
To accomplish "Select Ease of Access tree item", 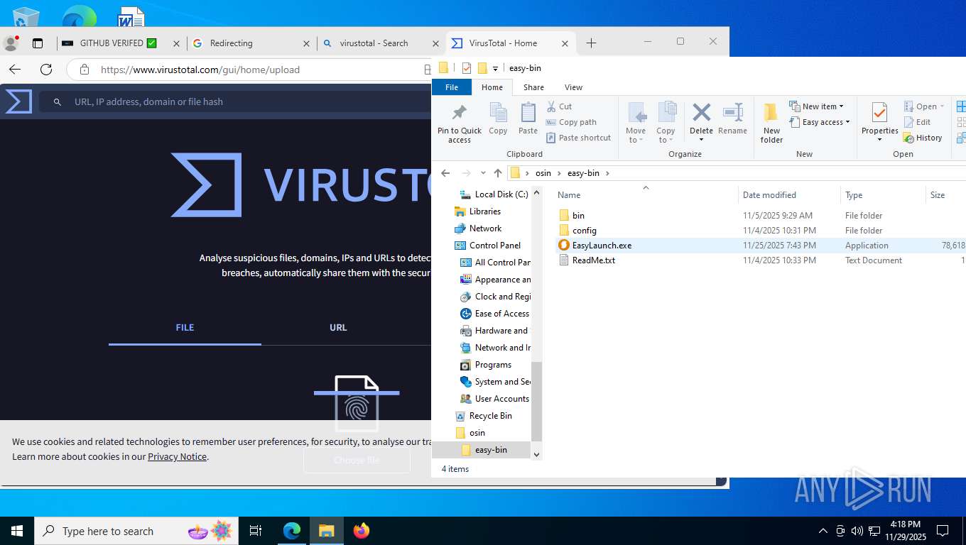I will 501,314.
